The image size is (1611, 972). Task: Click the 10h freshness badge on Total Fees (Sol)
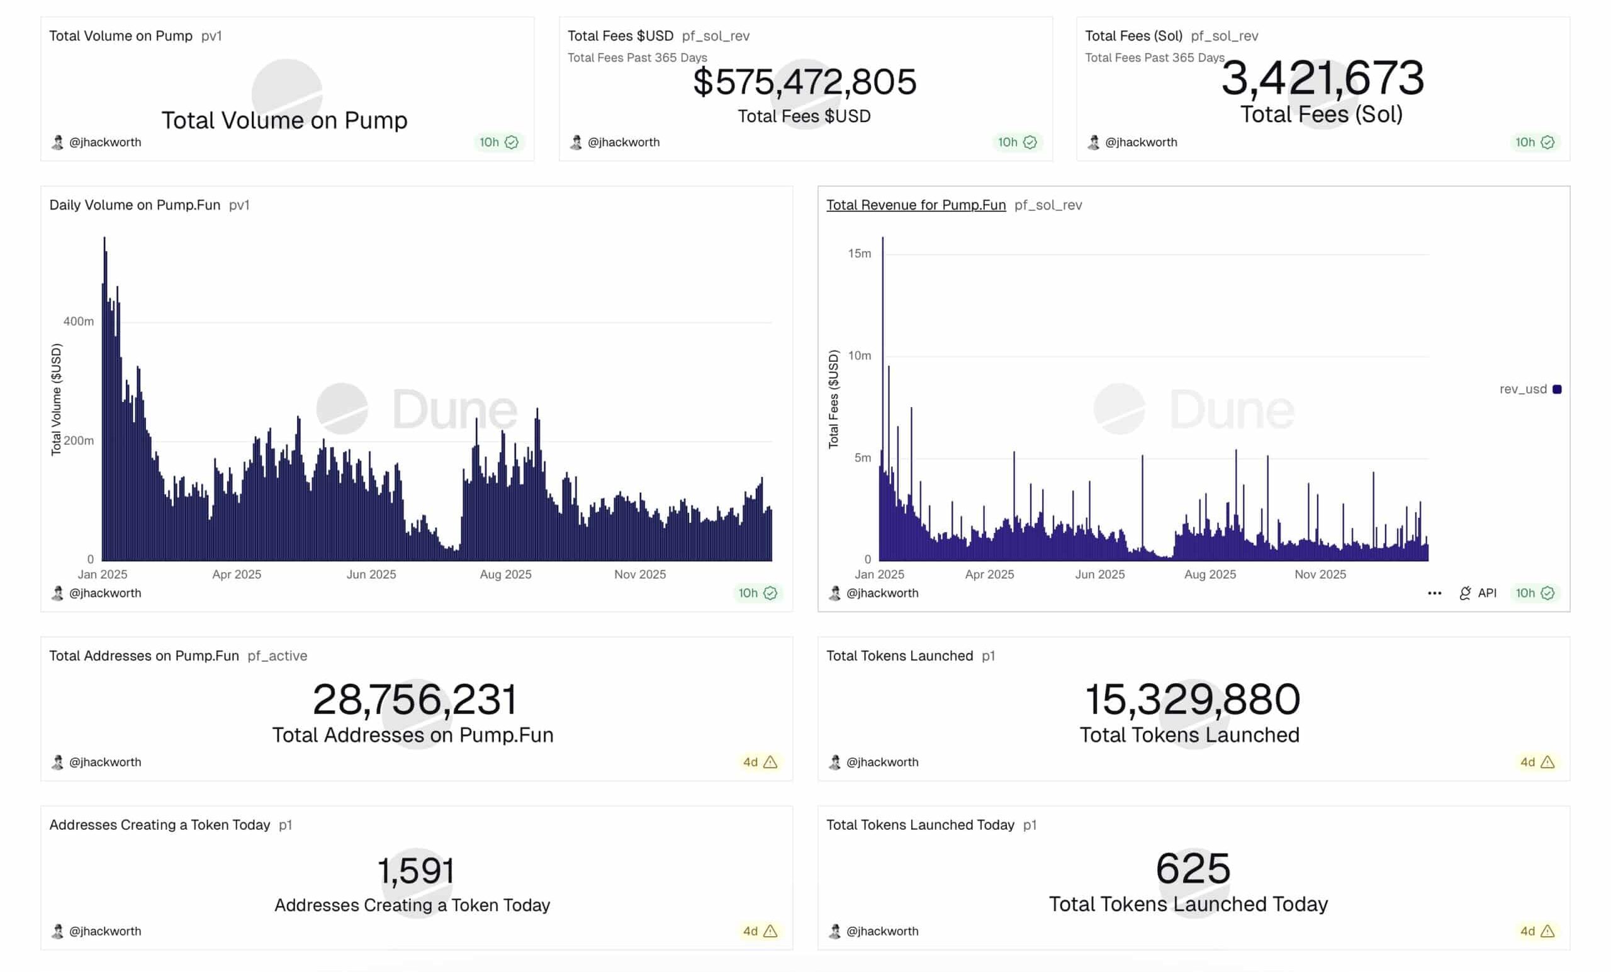(1535, 142)
